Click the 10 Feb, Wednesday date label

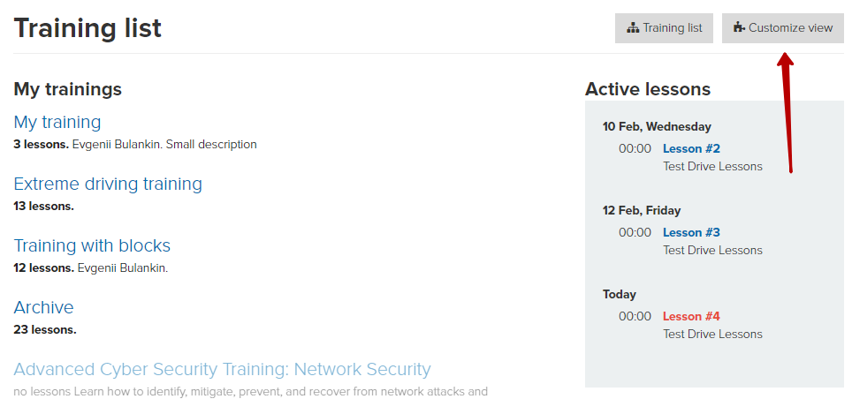coord(657,127)
